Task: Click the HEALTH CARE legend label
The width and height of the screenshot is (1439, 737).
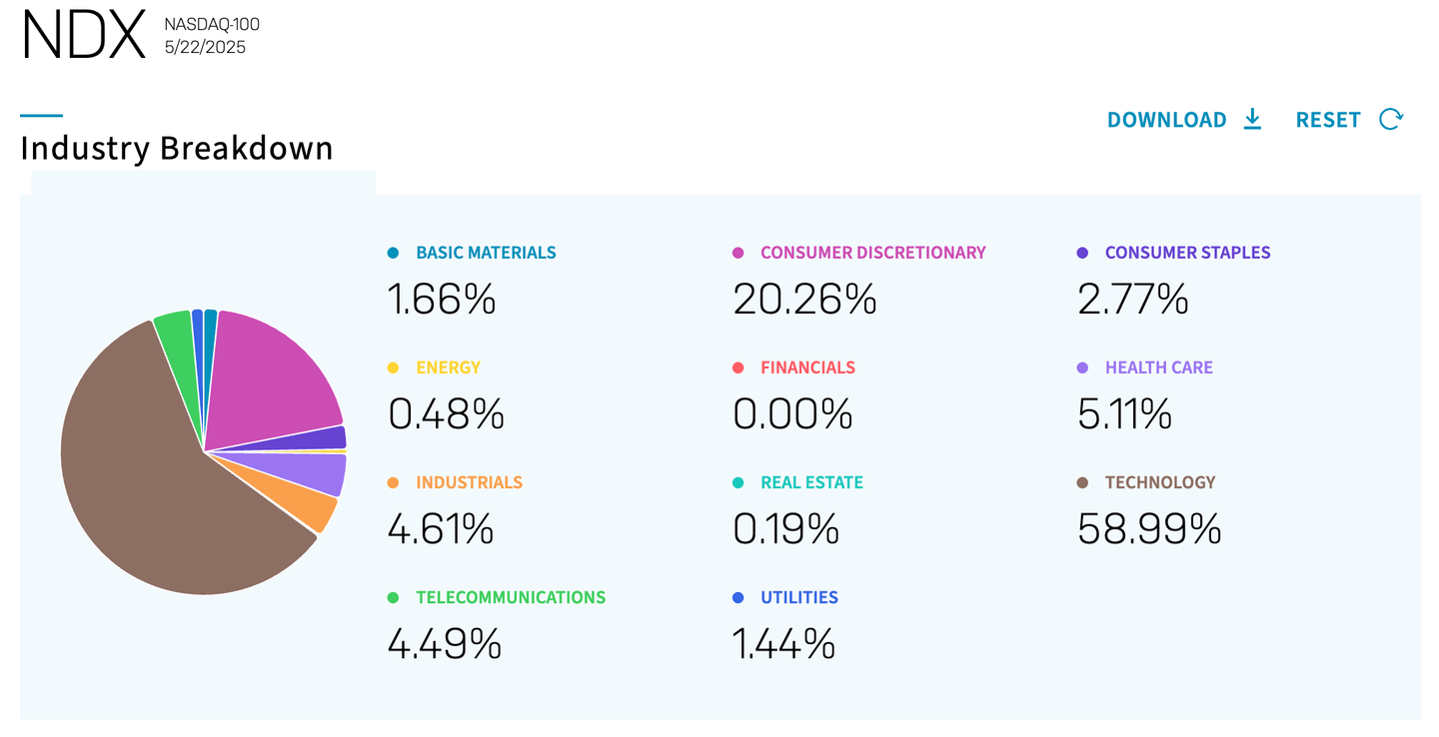Action: click(x=1158, y=368)
